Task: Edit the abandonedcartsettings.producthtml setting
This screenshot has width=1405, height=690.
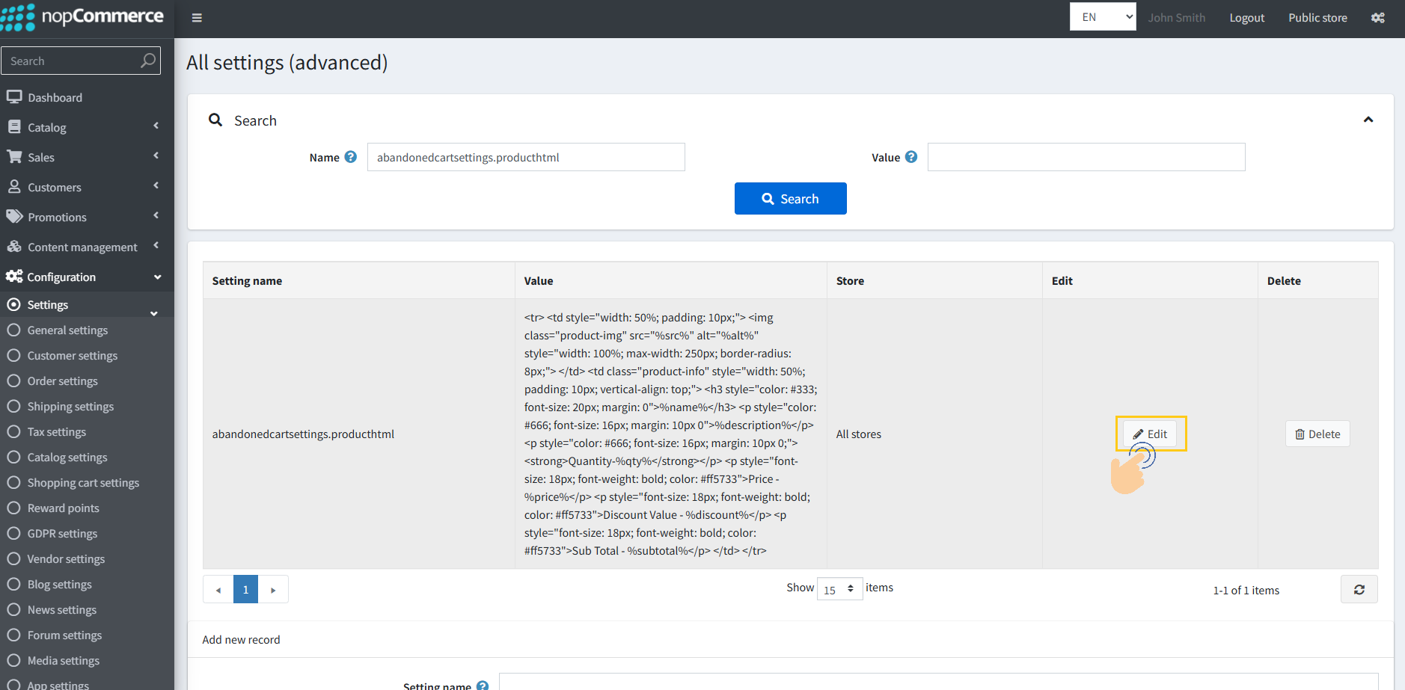Action: tap(1150, 434)
